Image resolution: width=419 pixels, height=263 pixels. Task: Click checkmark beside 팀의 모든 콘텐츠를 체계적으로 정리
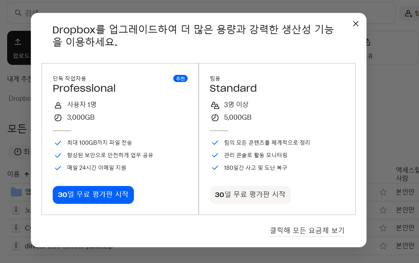(215, 143)
